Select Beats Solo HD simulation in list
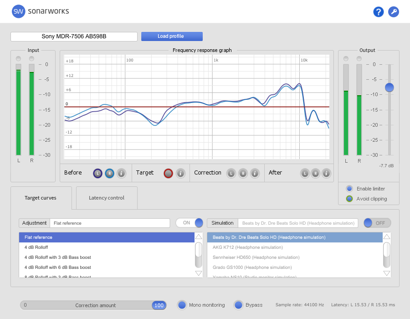 point(295,237)
